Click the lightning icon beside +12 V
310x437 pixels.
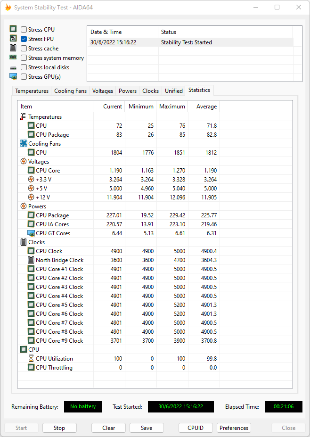click(x=31, y=198)
